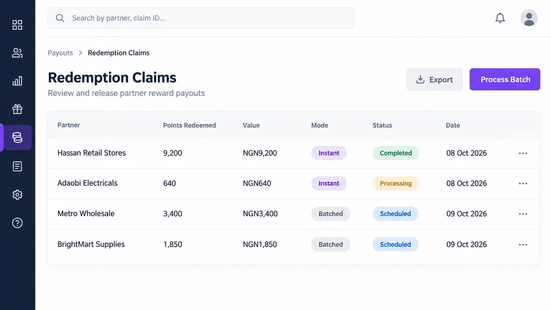Click the 640 points cell
Viewport: 551px width, 310px height.
(x=169, y=183)
